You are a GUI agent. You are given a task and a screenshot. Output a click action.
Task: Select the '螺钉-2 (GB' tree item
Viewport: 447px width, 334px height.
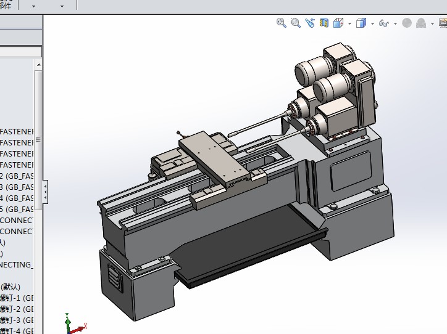point(17,309)
